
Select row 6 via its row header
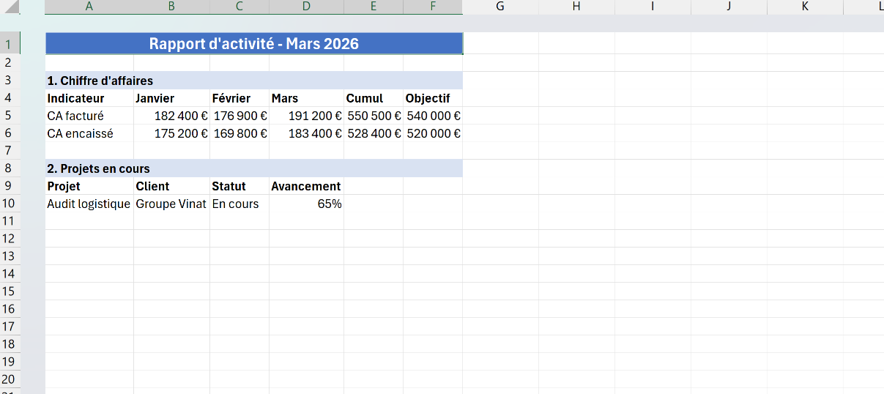coord(10,133)
